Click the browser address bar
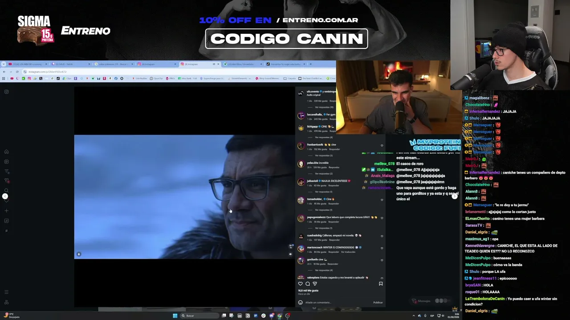Viewport: 570px width, 320px height. coord(178,72)
